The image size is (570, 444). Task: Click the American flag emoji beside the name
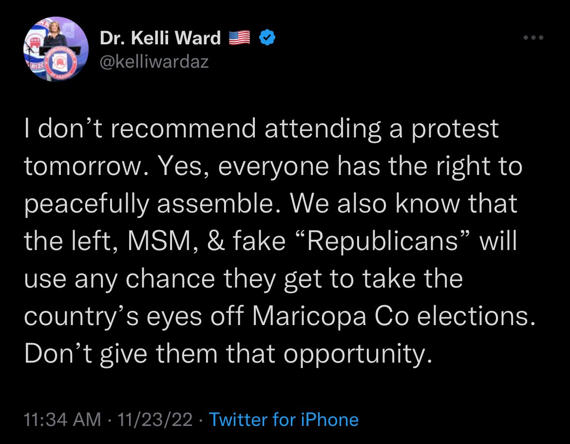coord(239,38)
